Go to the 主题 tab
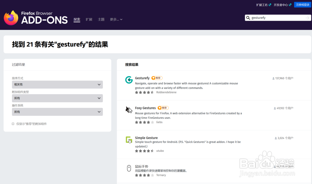312x184 pixels. 101,19
